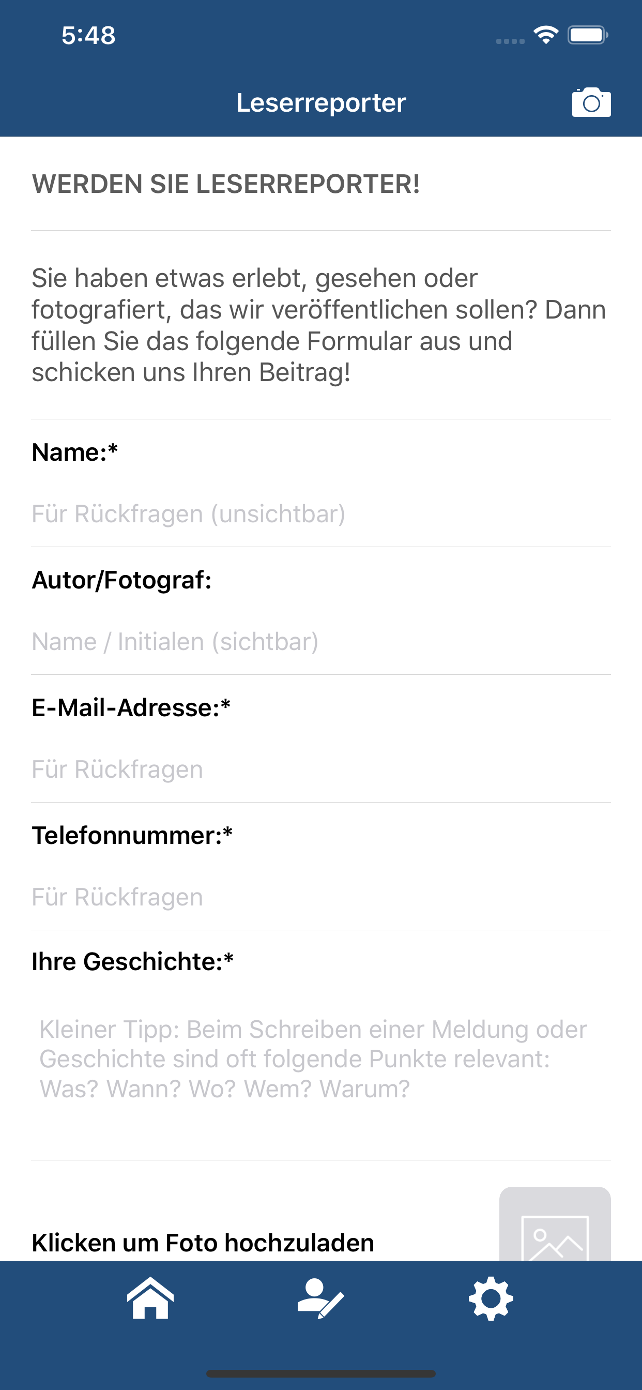Tap the 'WERDEN SIE LESERREPORTER!' heading
642x1390 pixels.
pyautogui.click(x=225, y=184)
